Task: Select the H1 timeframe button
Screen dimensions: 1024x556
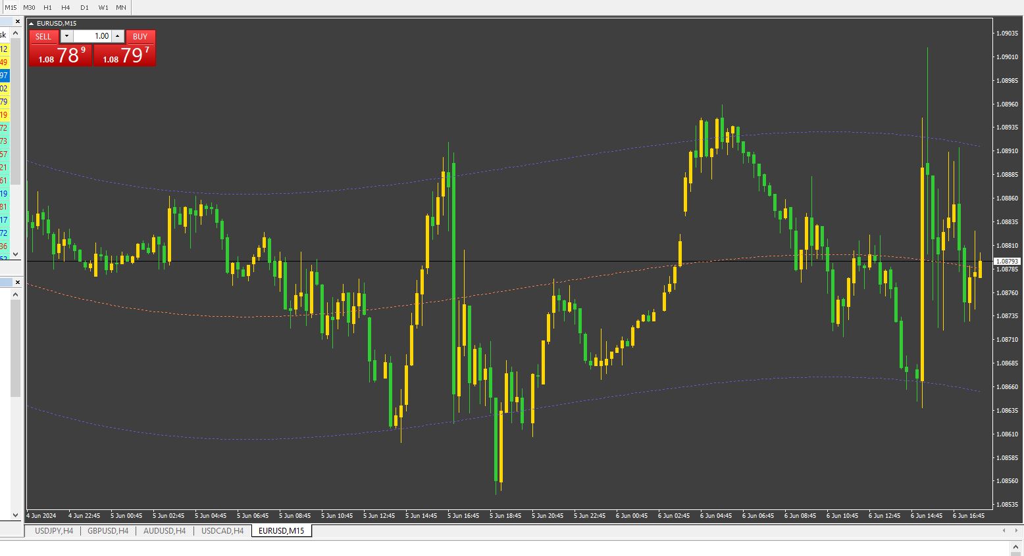Action: (47, 7)
